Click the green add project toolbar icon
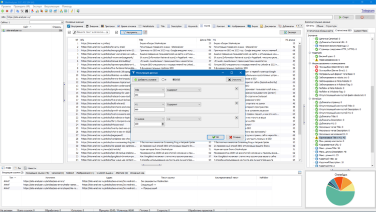 [x=3, y=11]
